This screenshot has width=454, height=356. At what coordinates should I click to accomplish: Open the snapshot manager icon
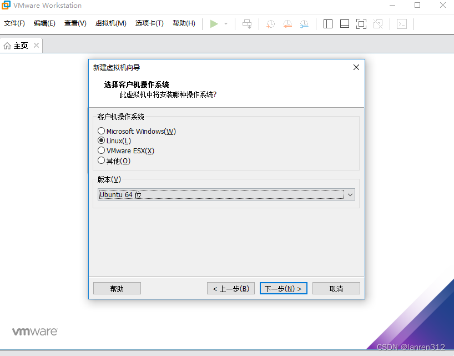[x=304, y=24]
